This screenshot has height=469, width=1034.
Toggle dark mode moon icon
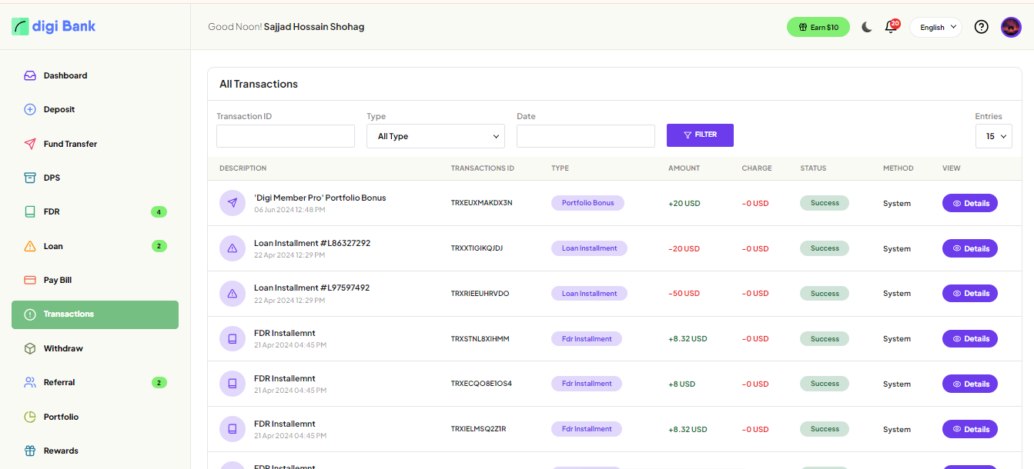pos(867,27)
